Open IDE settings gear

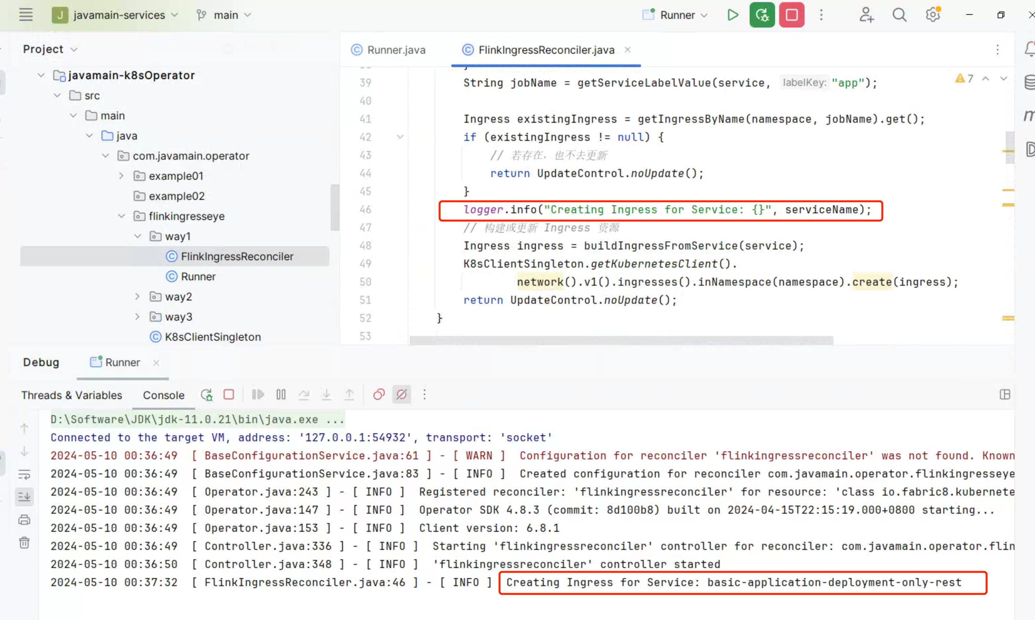click(x=933, y=15)
